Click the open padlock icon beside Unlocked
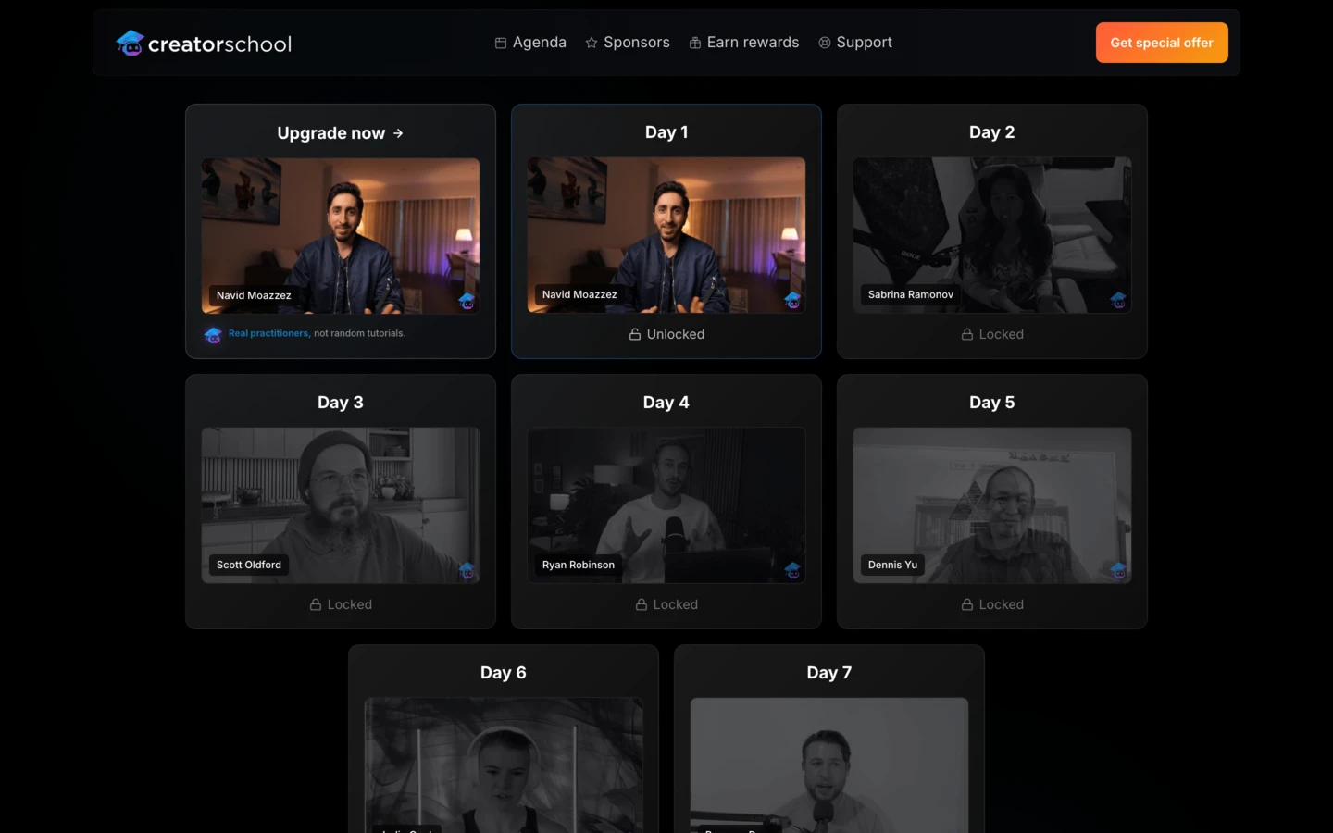The height and width of the screenshot is (833, 1333). click(635, 334)
